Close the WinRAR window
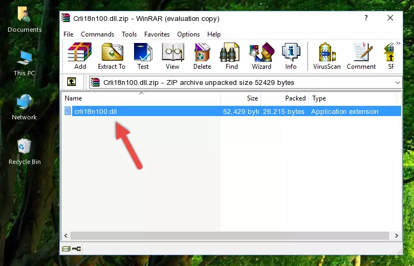Viewport: 414px width, 266px height. click(390, 18)
